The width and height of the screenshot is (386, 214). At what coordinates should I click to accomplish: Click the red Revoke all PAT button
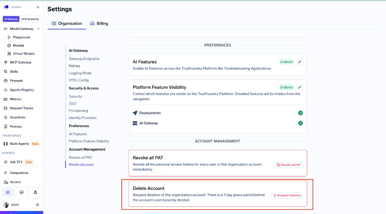click(x=289, y=165)
